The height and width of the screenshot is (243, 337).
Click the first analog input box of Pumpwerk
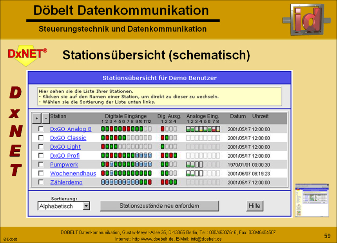(x=189, y=163)
